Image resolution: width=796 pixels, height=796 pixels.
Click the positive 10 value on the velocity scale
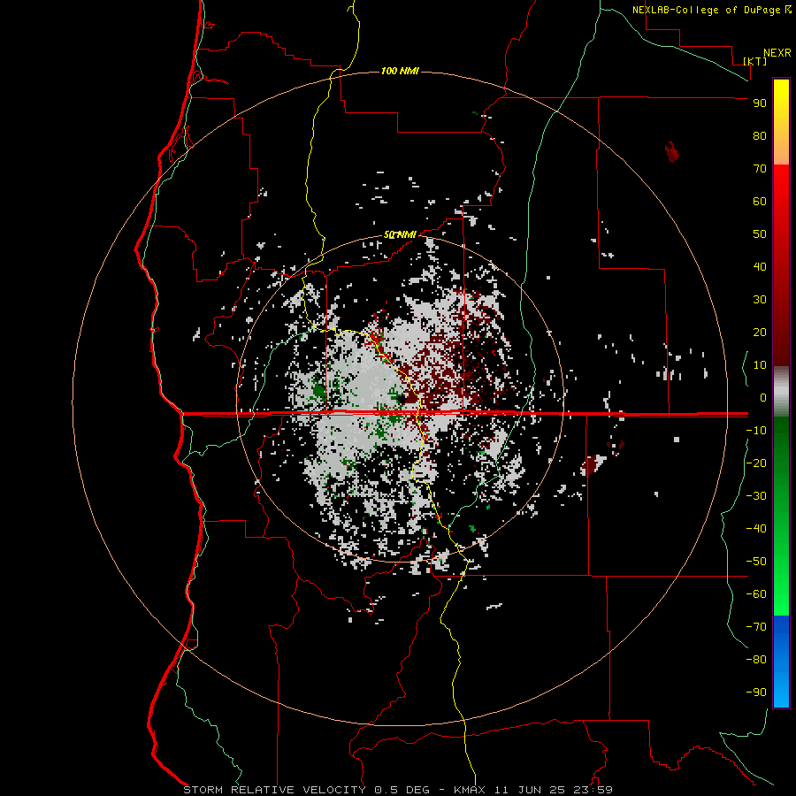click(x=760, y=365)
